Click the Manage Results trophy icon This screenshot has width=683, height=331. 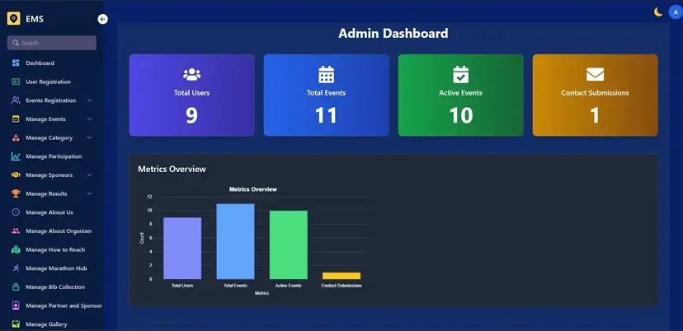point(16,193)
